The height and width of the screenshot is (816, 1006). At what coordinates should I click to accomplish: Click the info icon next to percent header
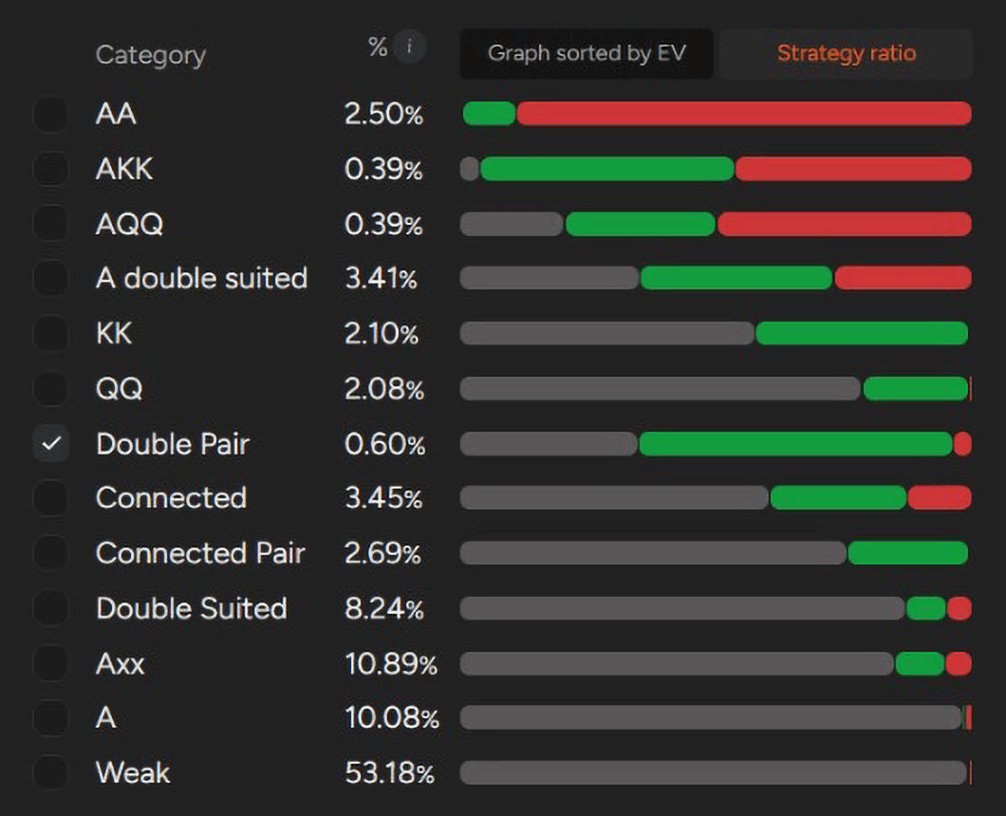point(409,46)
